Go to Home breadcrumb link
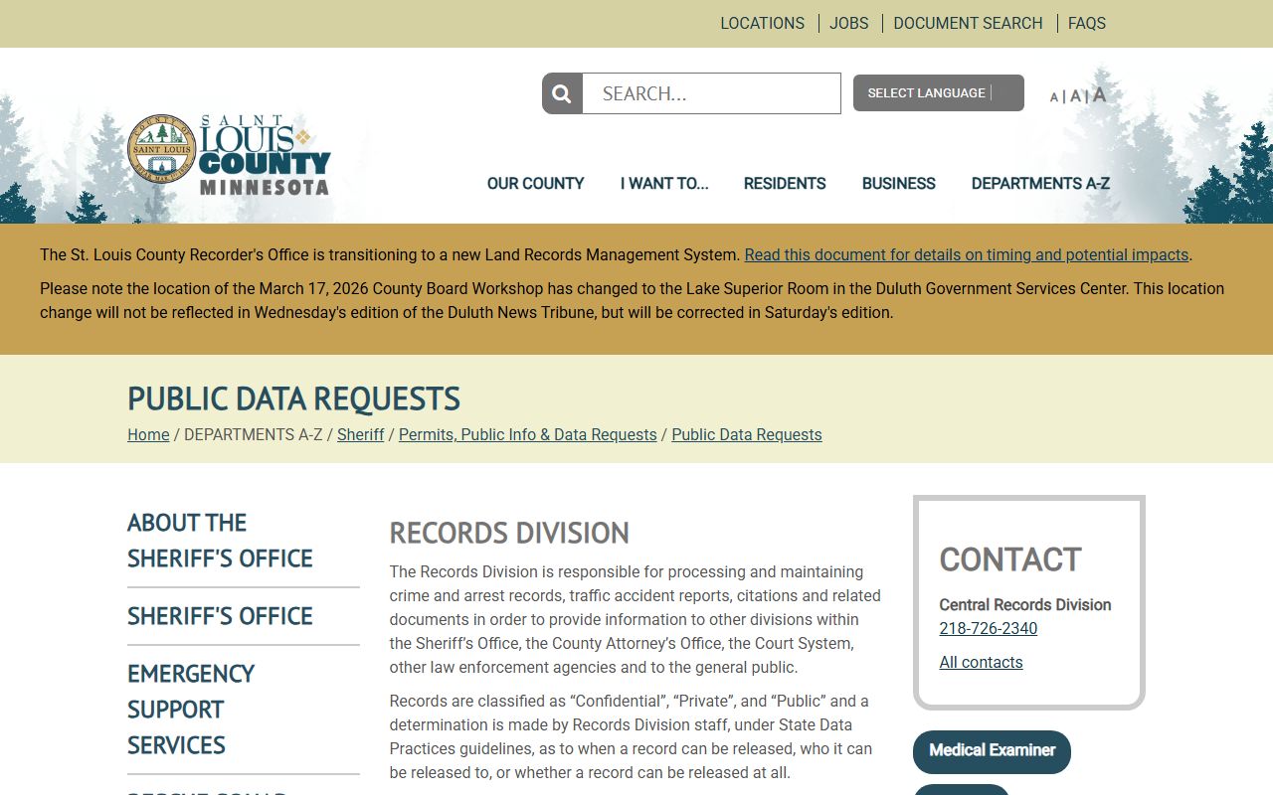 point(148,434)
